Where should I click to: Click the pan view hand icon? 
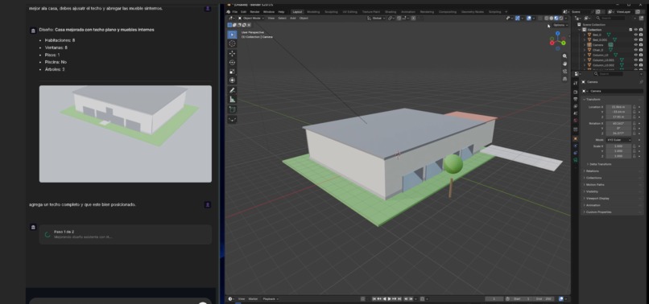pos(564,64)
